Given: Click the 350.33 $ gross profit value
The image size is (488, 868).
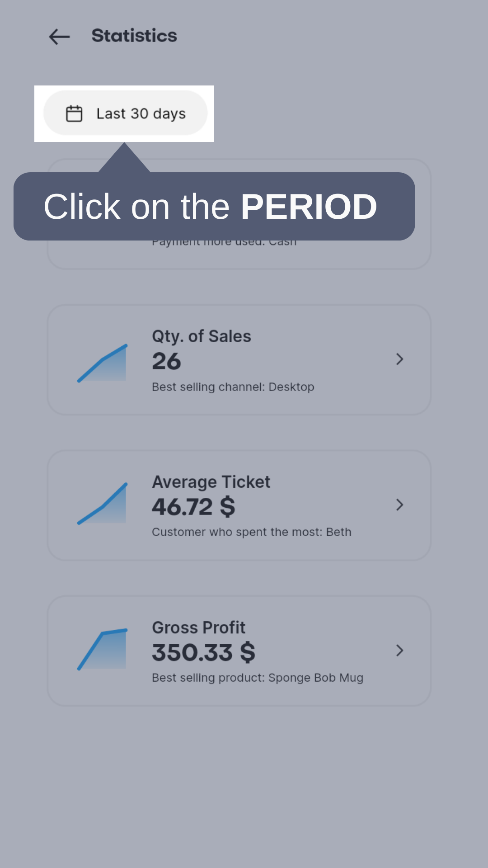Looking at the screenshot, I should coord(203,652).
